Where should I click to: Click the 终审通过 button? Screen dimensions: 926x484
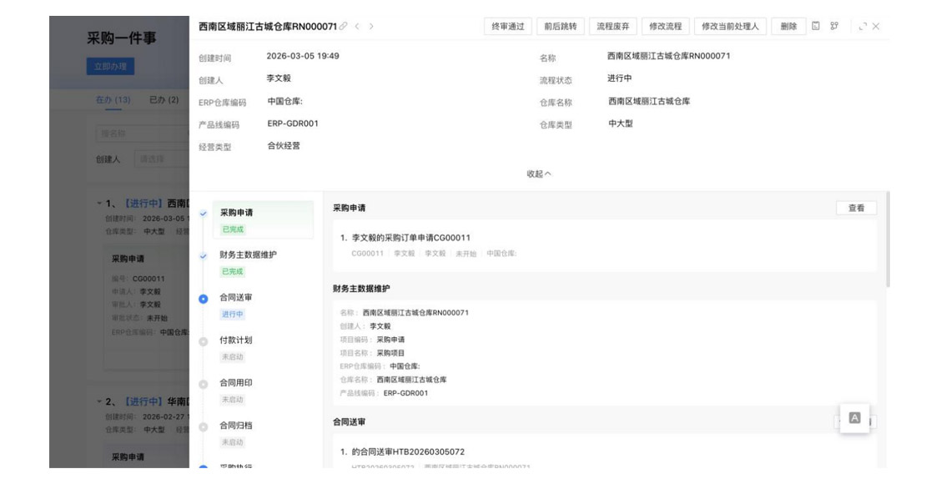(x=508, y=27)
